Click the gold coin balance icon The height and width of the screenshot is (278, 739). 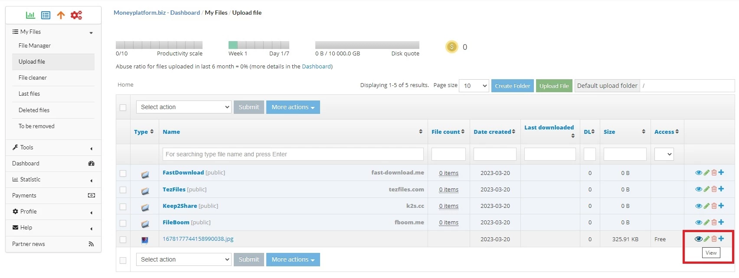tap(452, 47)
